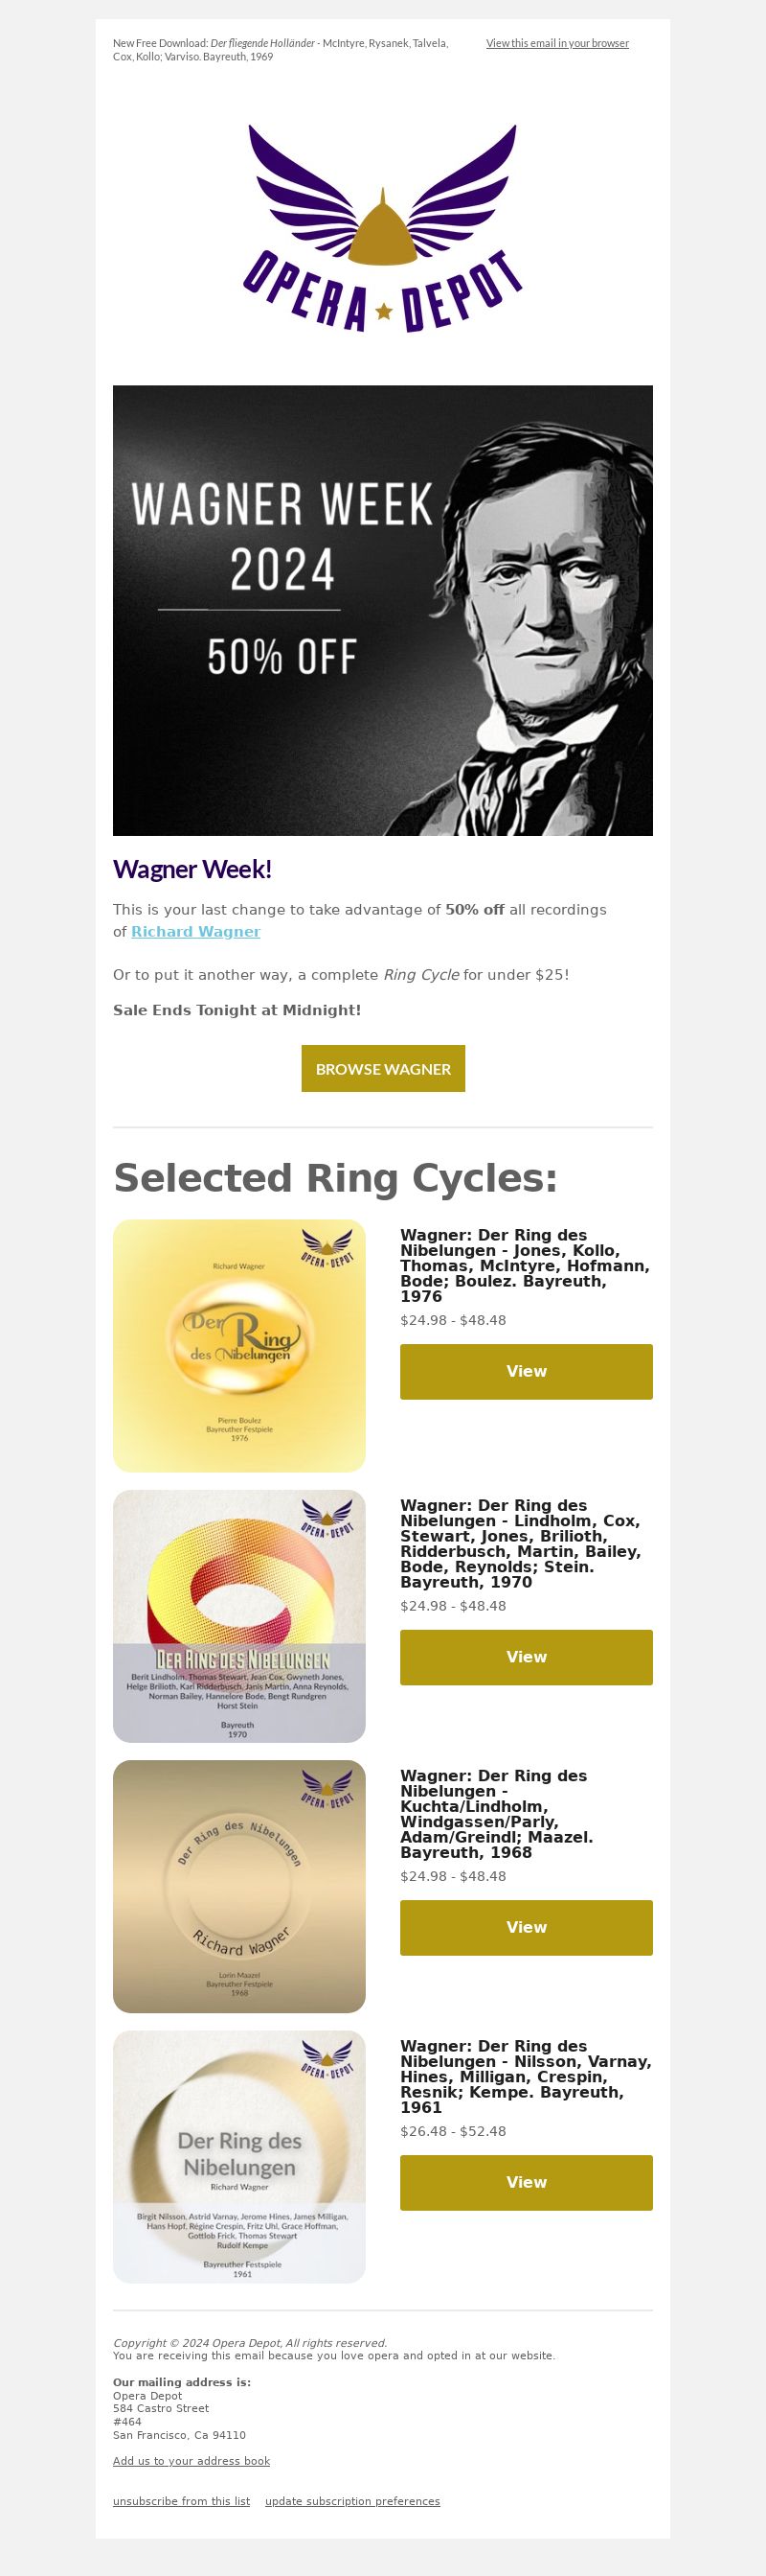Open the Kempe 1961 Ring cover image

click(x=239, y=2157)
